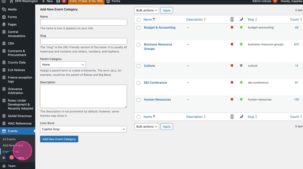Click the gray readability dot in the Culture row
The height and width of the screenshot is (169, 303).
(241, 66)
